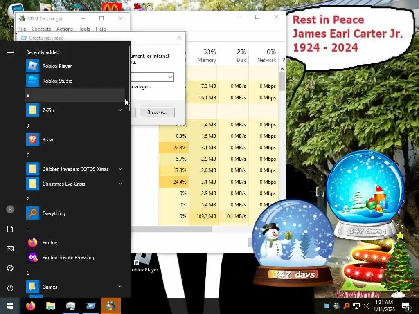The image size is (419, 314).
Task: Open Firefox from the Start menu list
Action: (75, 243)
